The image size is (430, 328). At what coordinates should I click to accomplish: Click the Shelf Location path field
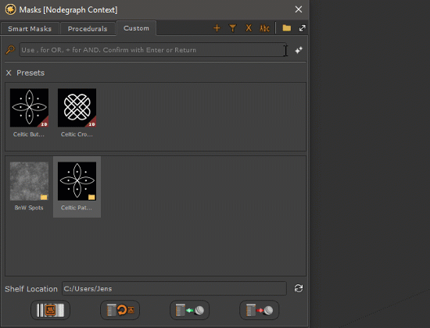click(x=174, y=288)
